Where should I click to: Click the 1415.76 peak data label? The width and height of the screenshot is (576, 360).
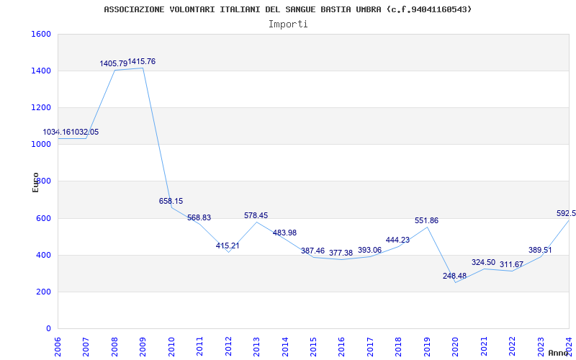tap(142, 62)
